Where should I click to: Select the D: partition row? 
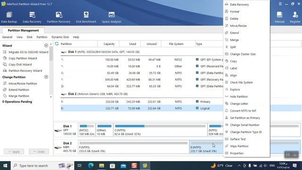pos(142,86)
